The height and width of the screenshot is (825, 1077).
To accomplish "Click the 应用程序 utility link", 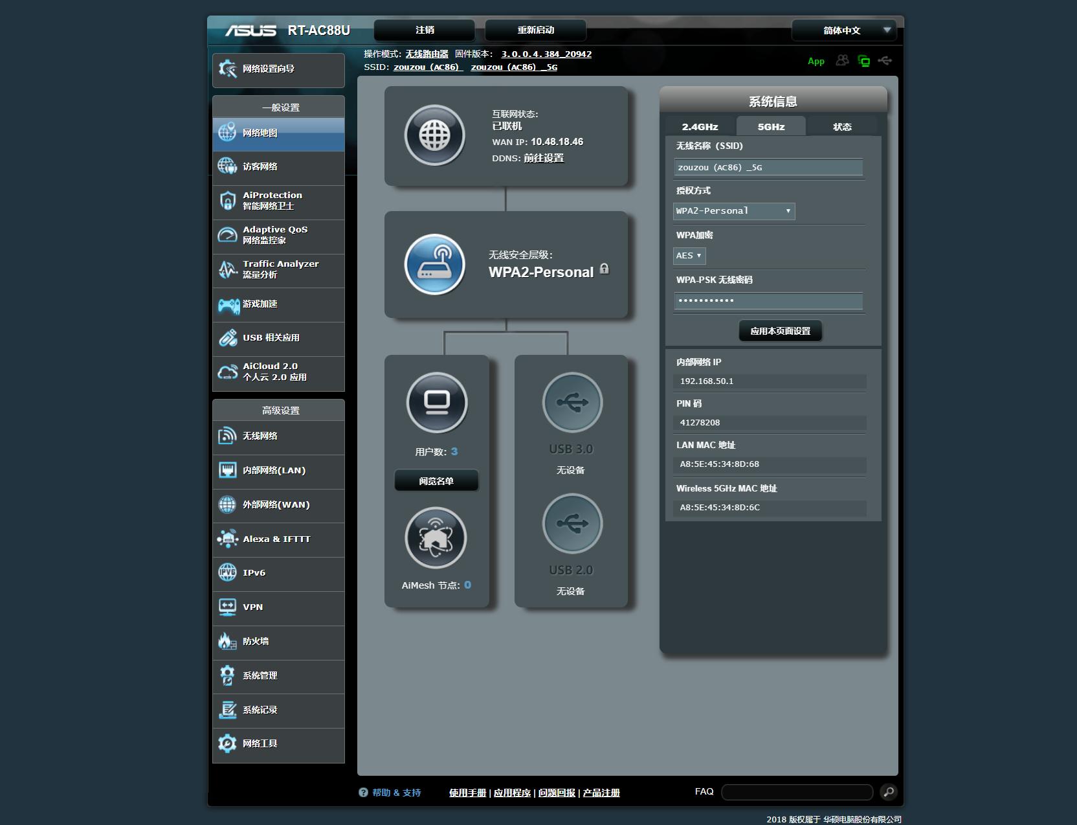I will (x=512, y=793).
